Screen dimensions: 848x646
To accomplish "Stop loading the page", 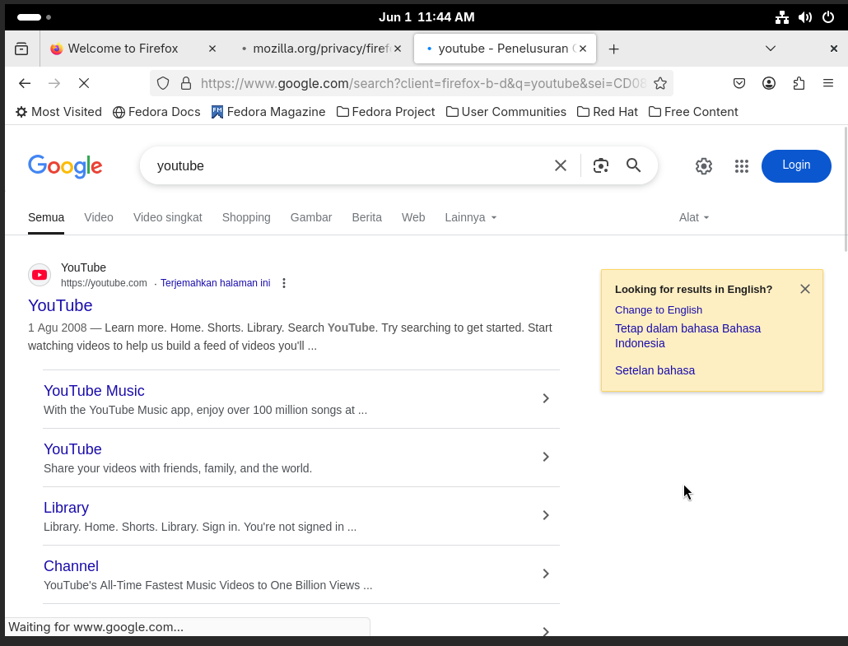I will (84, 83).
